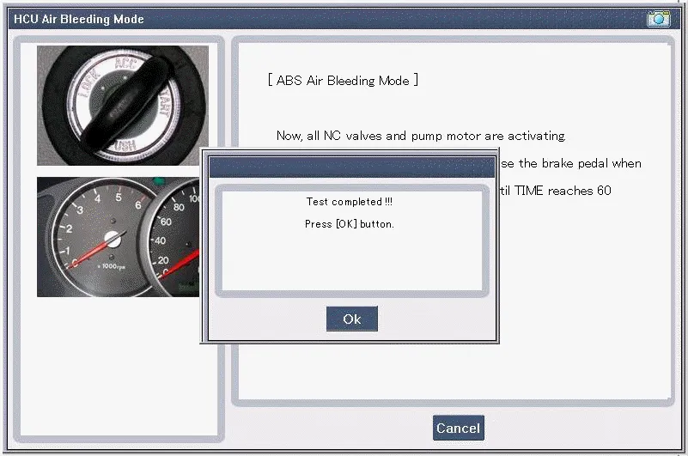Click the tachometer needle center hub
The image size is (688, 456).
111,241
